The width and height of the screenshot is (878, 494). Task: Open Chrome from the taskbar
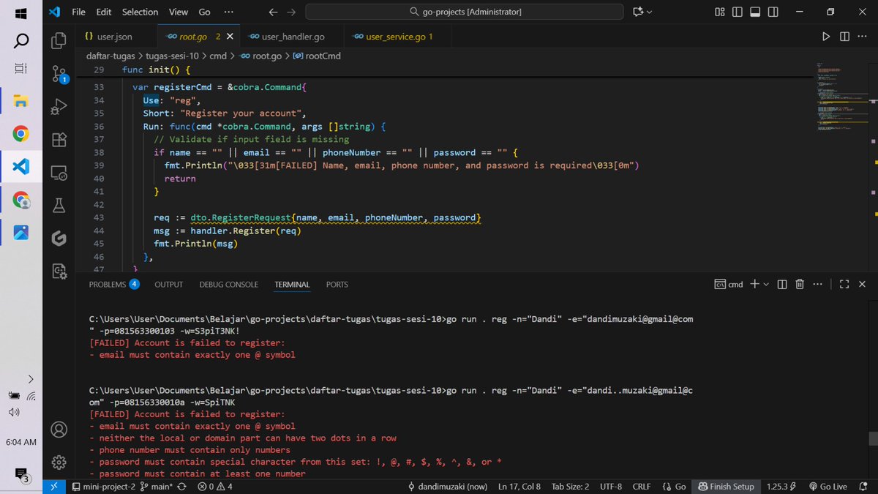tap(21, 133)
